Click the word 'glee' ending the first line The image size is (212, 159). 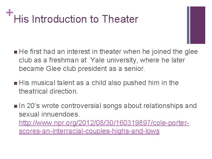coord(191,52)
